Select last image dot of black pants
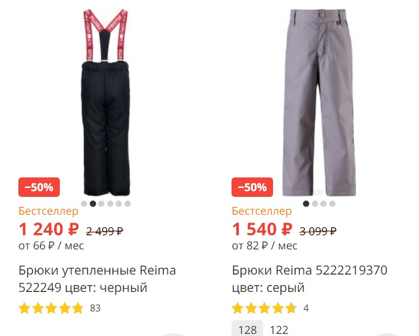419x336 pixels. [x=127, y=204]
